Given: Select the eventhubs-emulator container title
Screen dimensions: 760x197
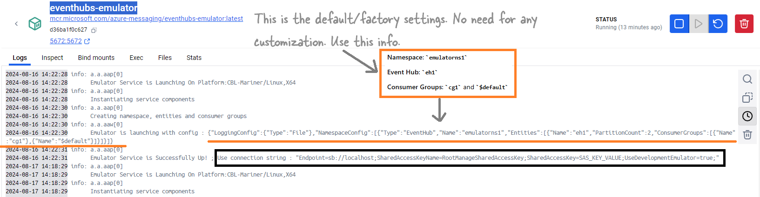Looking at the screenshot, I should tap(94, 8).
